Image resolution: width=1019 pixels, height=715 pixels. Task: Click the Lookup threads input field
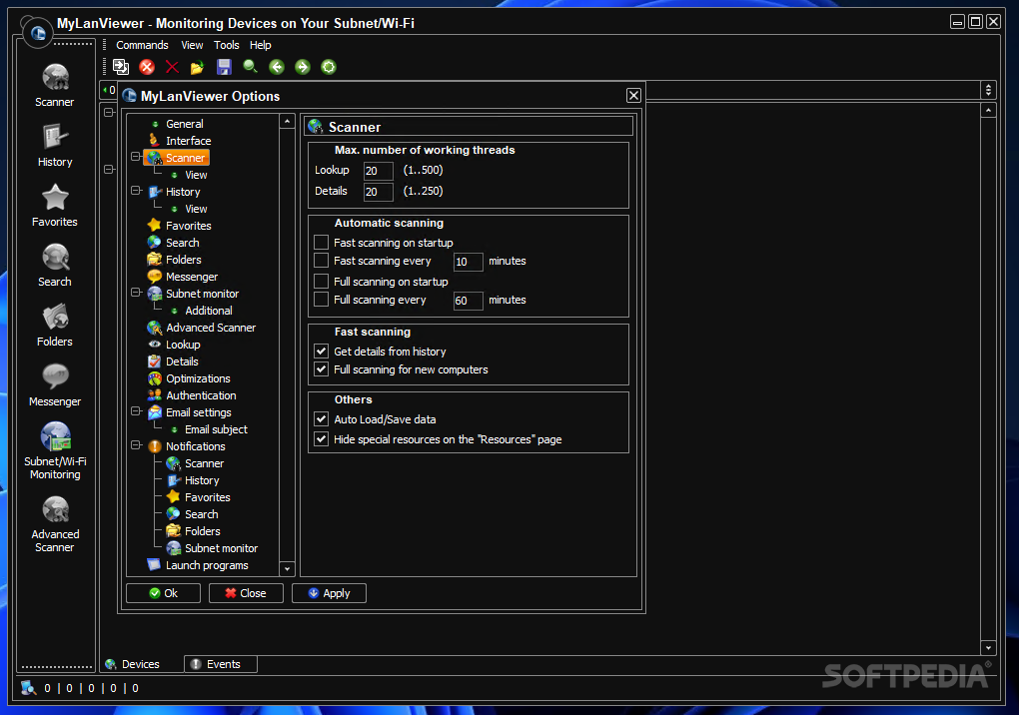click(379, 171)
